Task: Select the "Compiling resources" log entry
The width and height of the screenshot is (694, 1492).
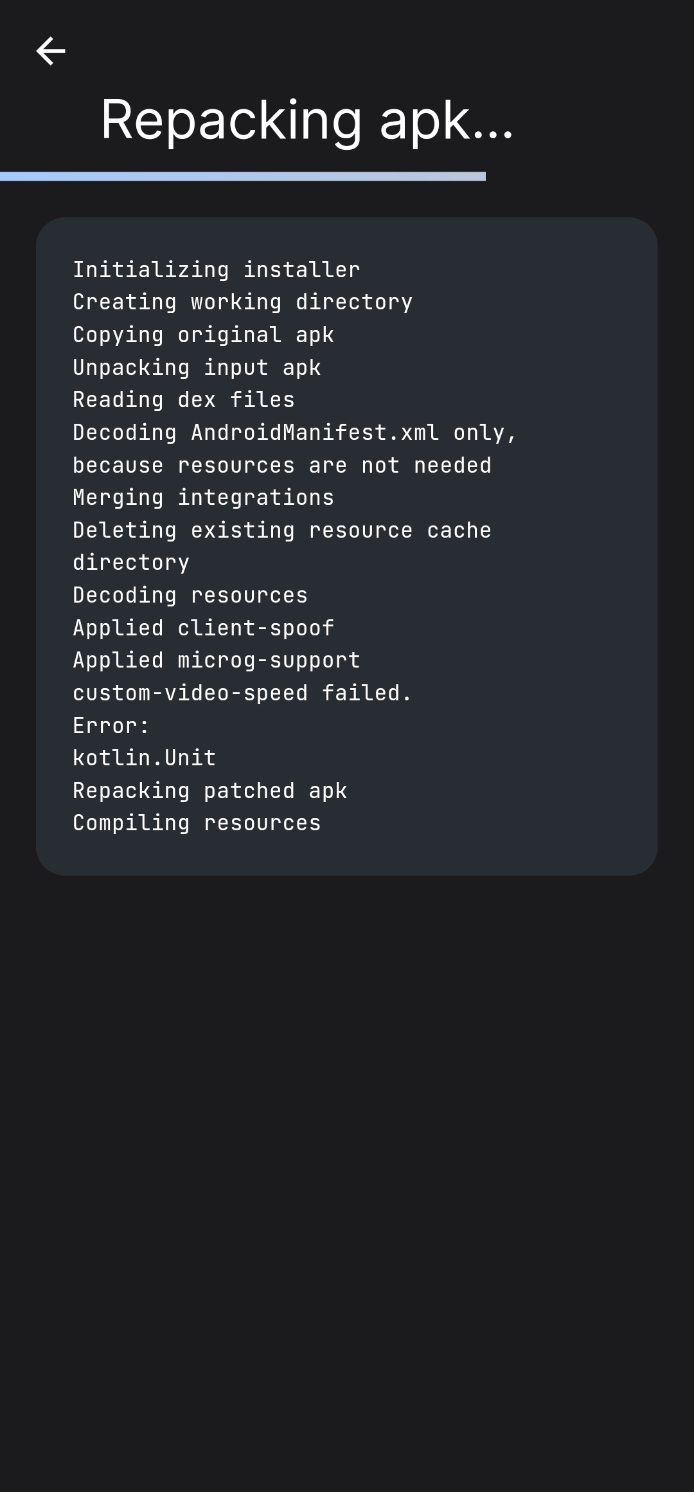Action: click(x=197, y=823)
